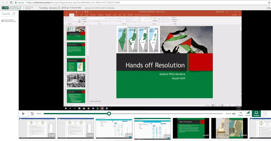The image size is (271, 141).
Task: Open the Quality settings menu
Action: [248, 113]
